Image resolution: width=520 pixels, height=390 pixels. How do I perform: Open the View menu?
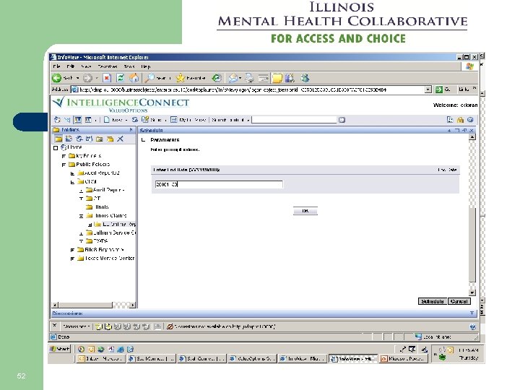point(86,66)
